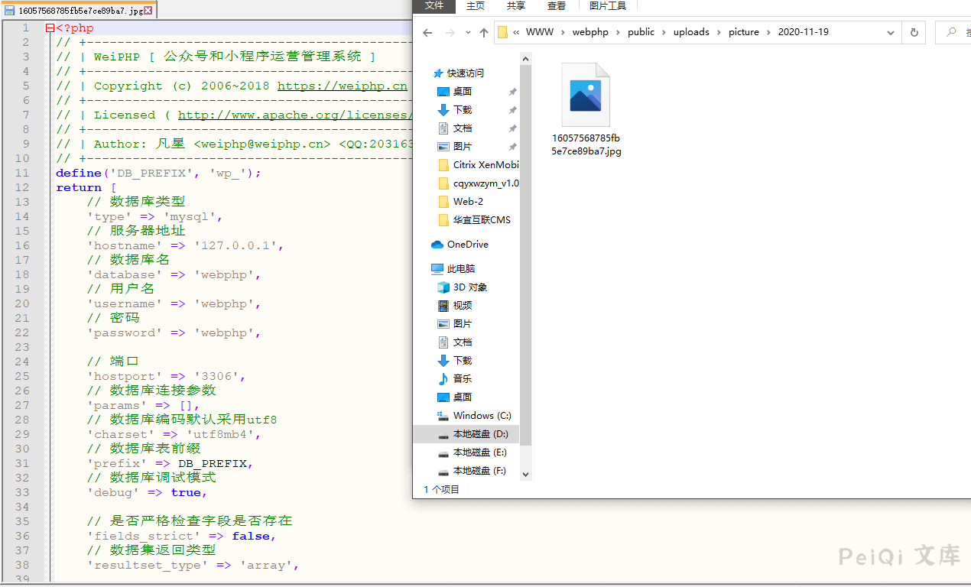Open recent locations dropdown arrow
The image size is (971, 587).
(x=467, y=33)
